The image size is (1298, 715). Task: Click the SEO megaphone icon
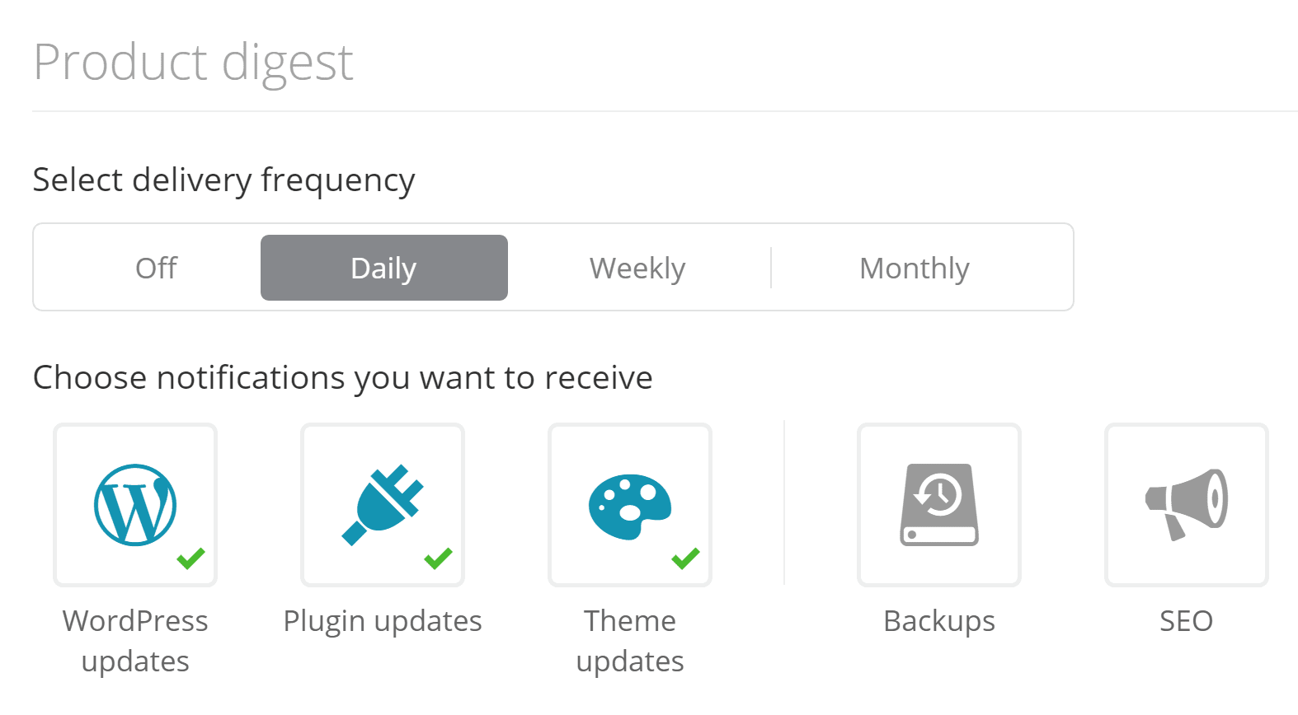pyautogui.click(x=1186, y=504)
